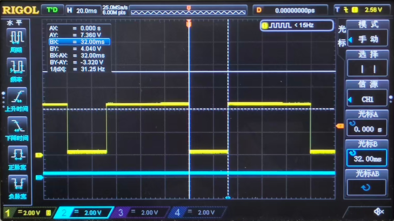Click the muted speaker icon
Screen dimensions: 394x221
point(378,212)
